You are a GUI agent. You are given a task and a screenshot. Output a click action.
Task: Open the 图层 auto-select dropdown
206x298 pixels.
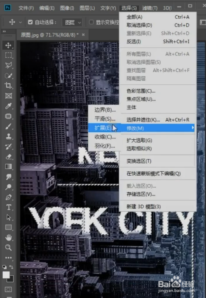[x=72, y=23]
